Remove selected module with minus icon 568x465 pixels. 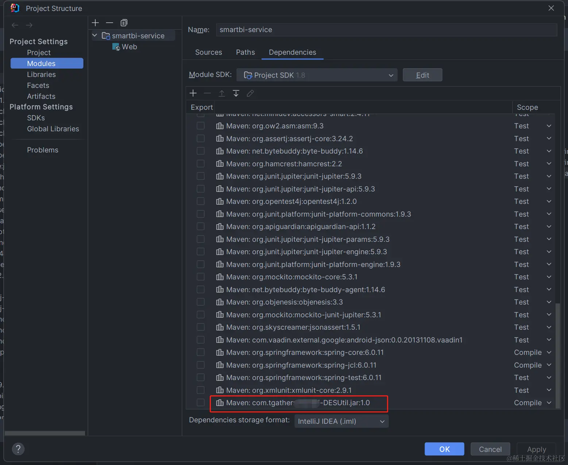tap(109, 23)
